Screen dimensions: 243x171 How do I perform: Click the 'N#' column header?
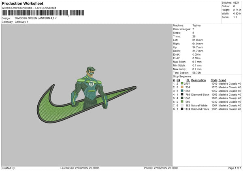click(178, 80)
